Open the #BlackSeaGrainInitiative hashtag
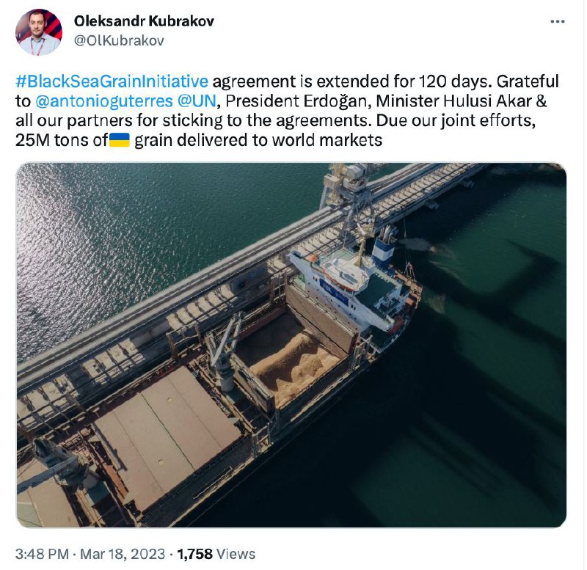Viewport: 587px width, 570px height. [x=112, y=81]
